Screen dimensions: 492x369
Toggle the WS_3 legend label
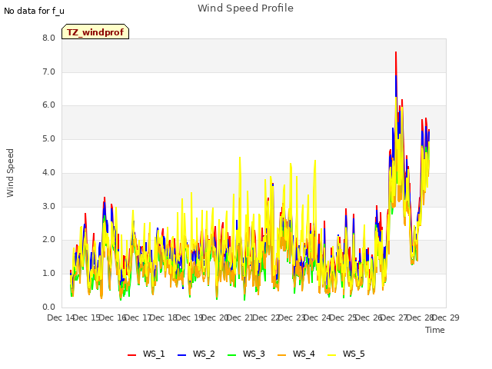coord(254,354)
